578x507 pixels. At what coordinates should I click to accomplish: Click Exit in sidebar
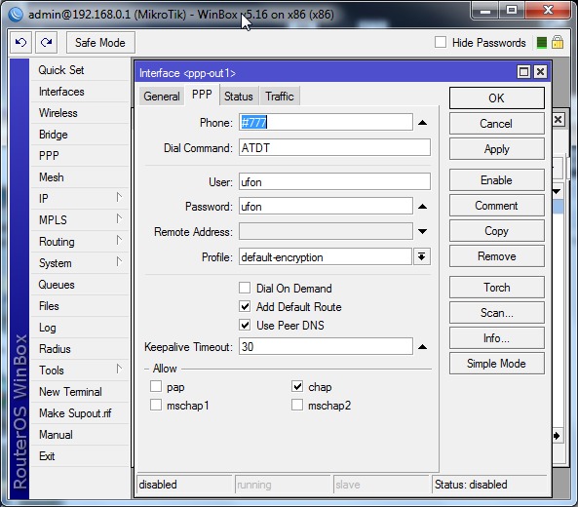coord(79,456)
